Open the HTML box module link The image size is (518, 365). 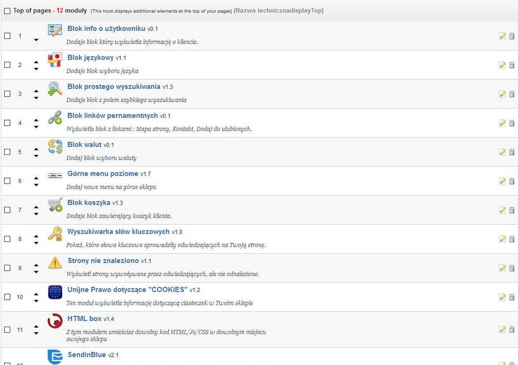click(x=84, y=319)
